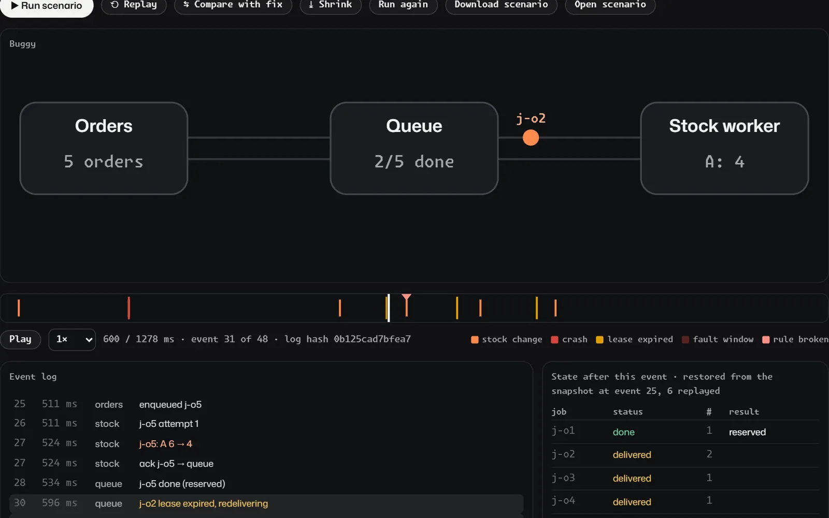829x518 pixels.
Task: Select event log row 'j-o5: A 6 → 4'
Action: pos(266,443)
